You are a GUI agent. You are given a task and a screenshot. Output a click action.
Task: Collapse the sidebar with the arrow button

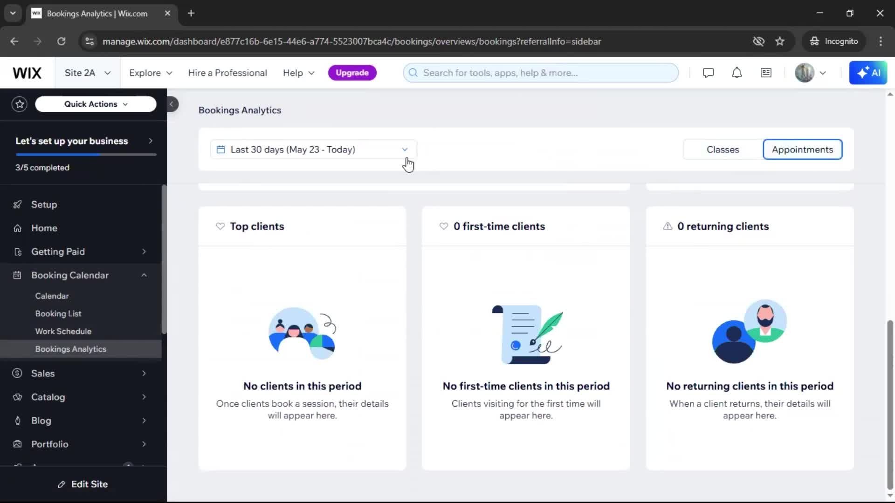172,104
